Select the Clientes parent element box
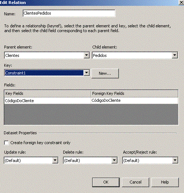This screenshot has width=184, height=193. (x=47, y=55)
